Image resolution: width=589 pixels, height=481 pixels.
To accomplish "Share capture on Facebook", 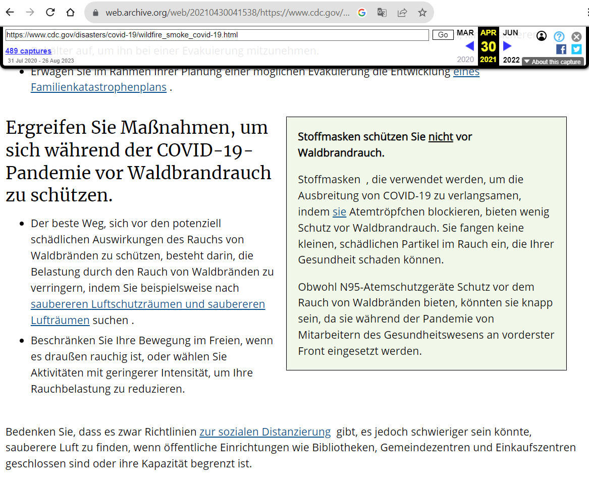I will (561, 49).
